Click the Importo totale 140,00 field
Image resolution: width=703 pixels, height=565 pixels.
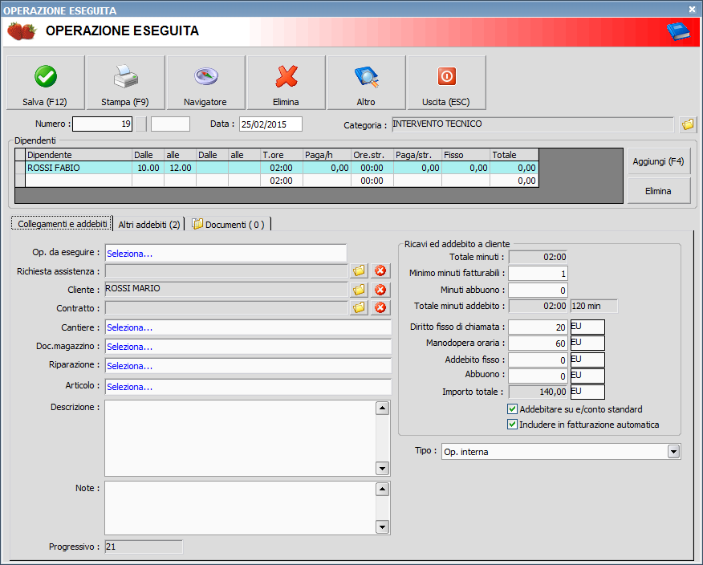coord(538,392)
